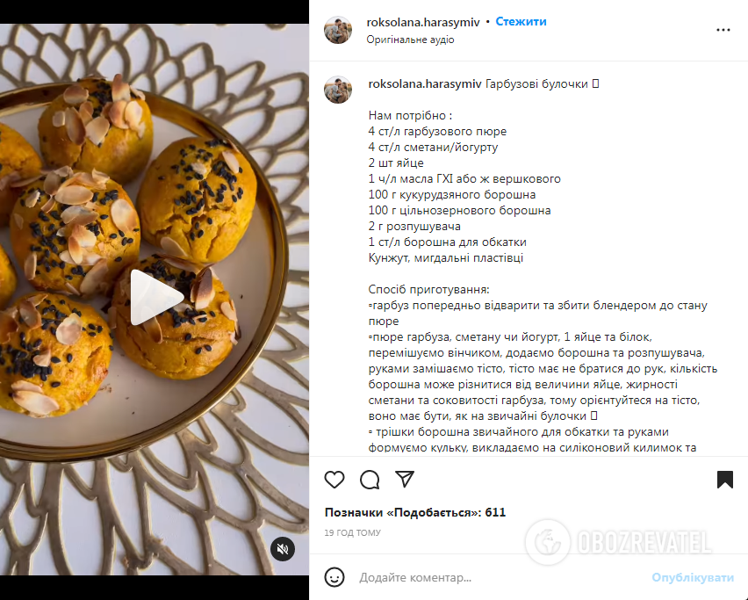View the likes count of 611
The height and width of the screenshot is (600, 748).
(415, 512)
